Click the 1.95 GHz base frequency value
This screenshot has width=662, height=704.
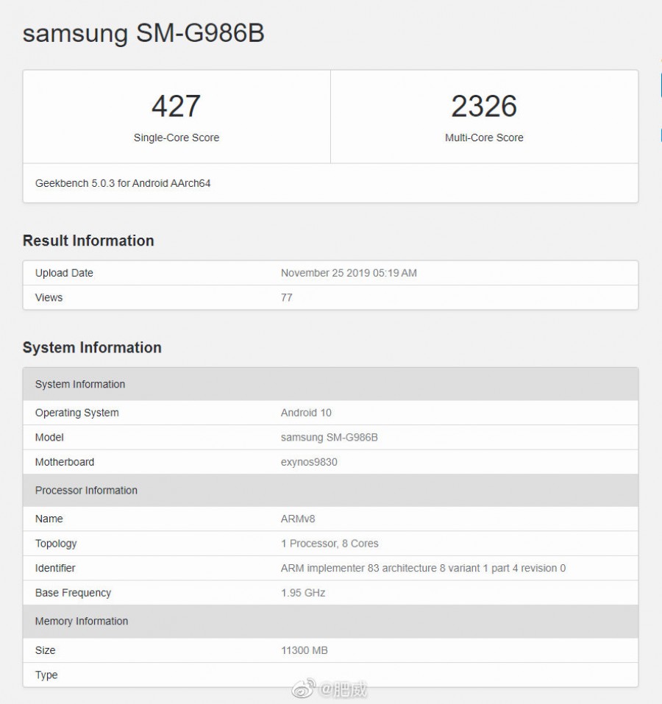(302, 593)
